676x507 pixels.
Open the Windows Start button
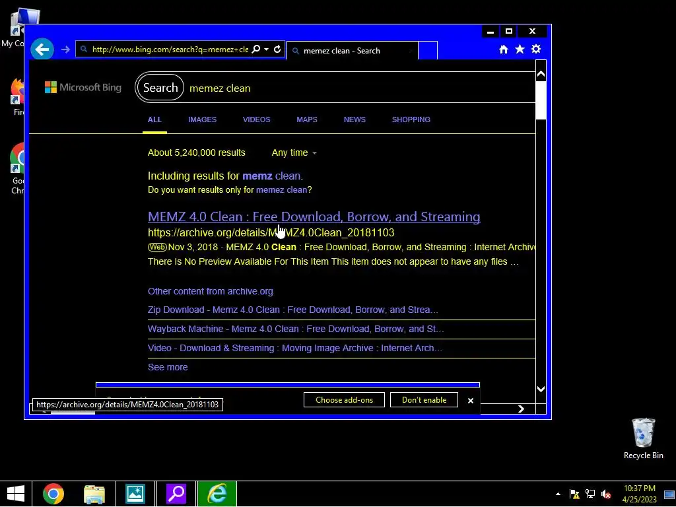point(16,494)
